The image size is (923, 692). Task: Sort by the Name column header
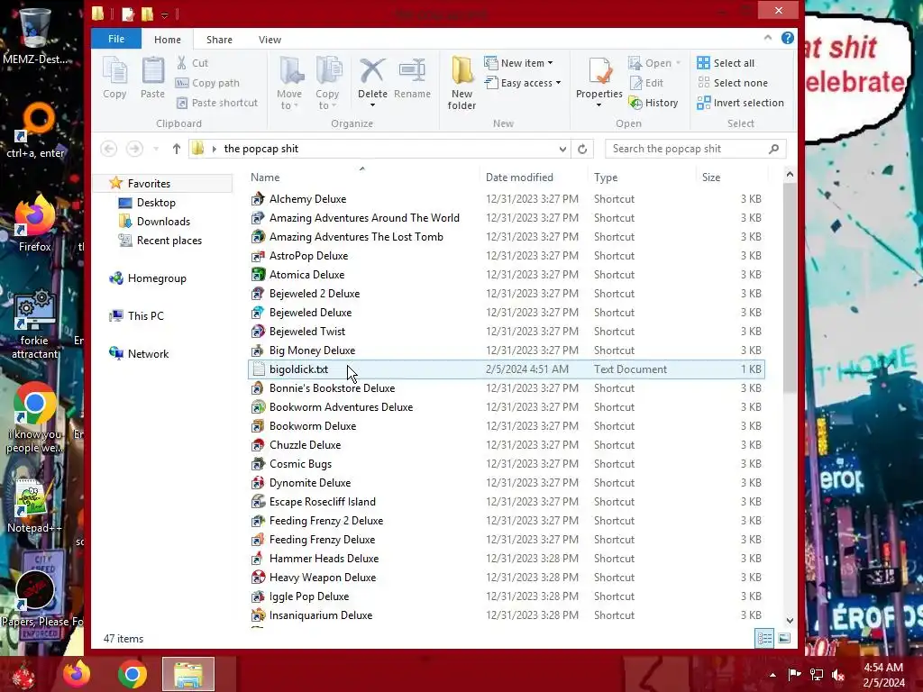coord(363,178)
